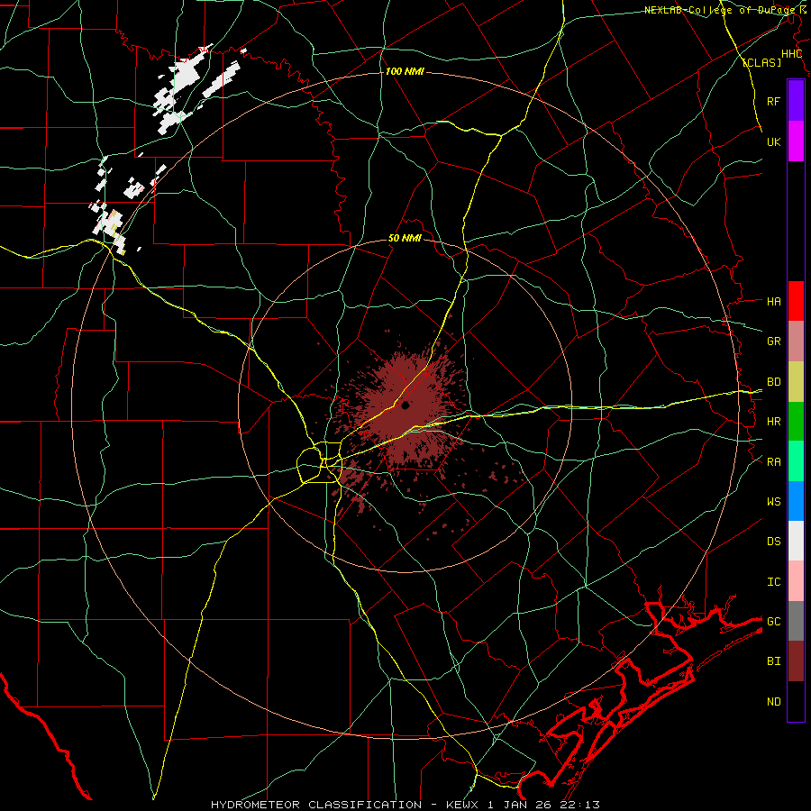Image resolution: width=811 pixels, height=811 pixels.
Task: Click the magenta UK legend swatch
Action: point(796,141)
